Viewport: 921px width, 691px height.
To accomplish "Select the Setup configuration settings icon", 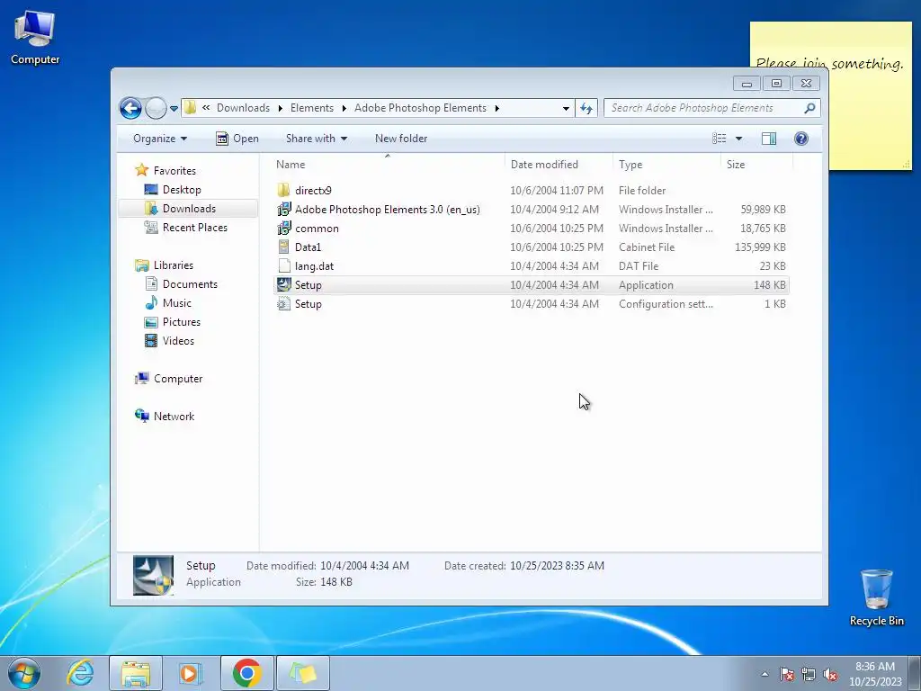I will pyautogui.click(x=283, y=304).
